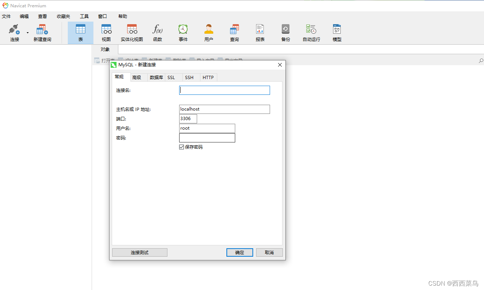Screen dimensions: 484x290
Task: Open the Favorites (收藏夹) menu
Action: (63, 16)
